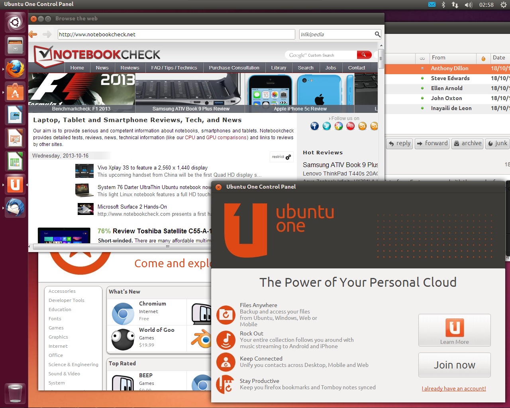
Task: Open Apple iPhone 5c Review banner
Action: (300, 93)
